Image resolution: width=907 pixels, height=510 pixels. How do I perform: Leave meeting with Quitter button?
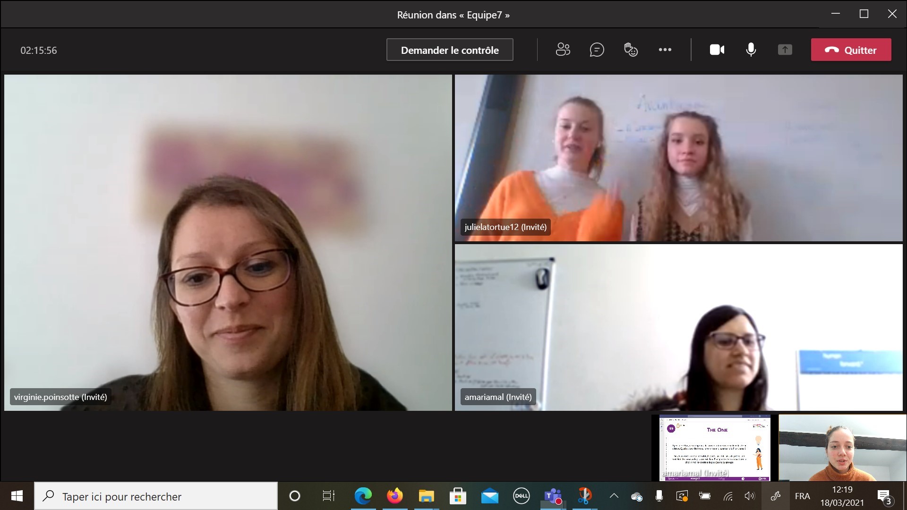tap(851, 50)
